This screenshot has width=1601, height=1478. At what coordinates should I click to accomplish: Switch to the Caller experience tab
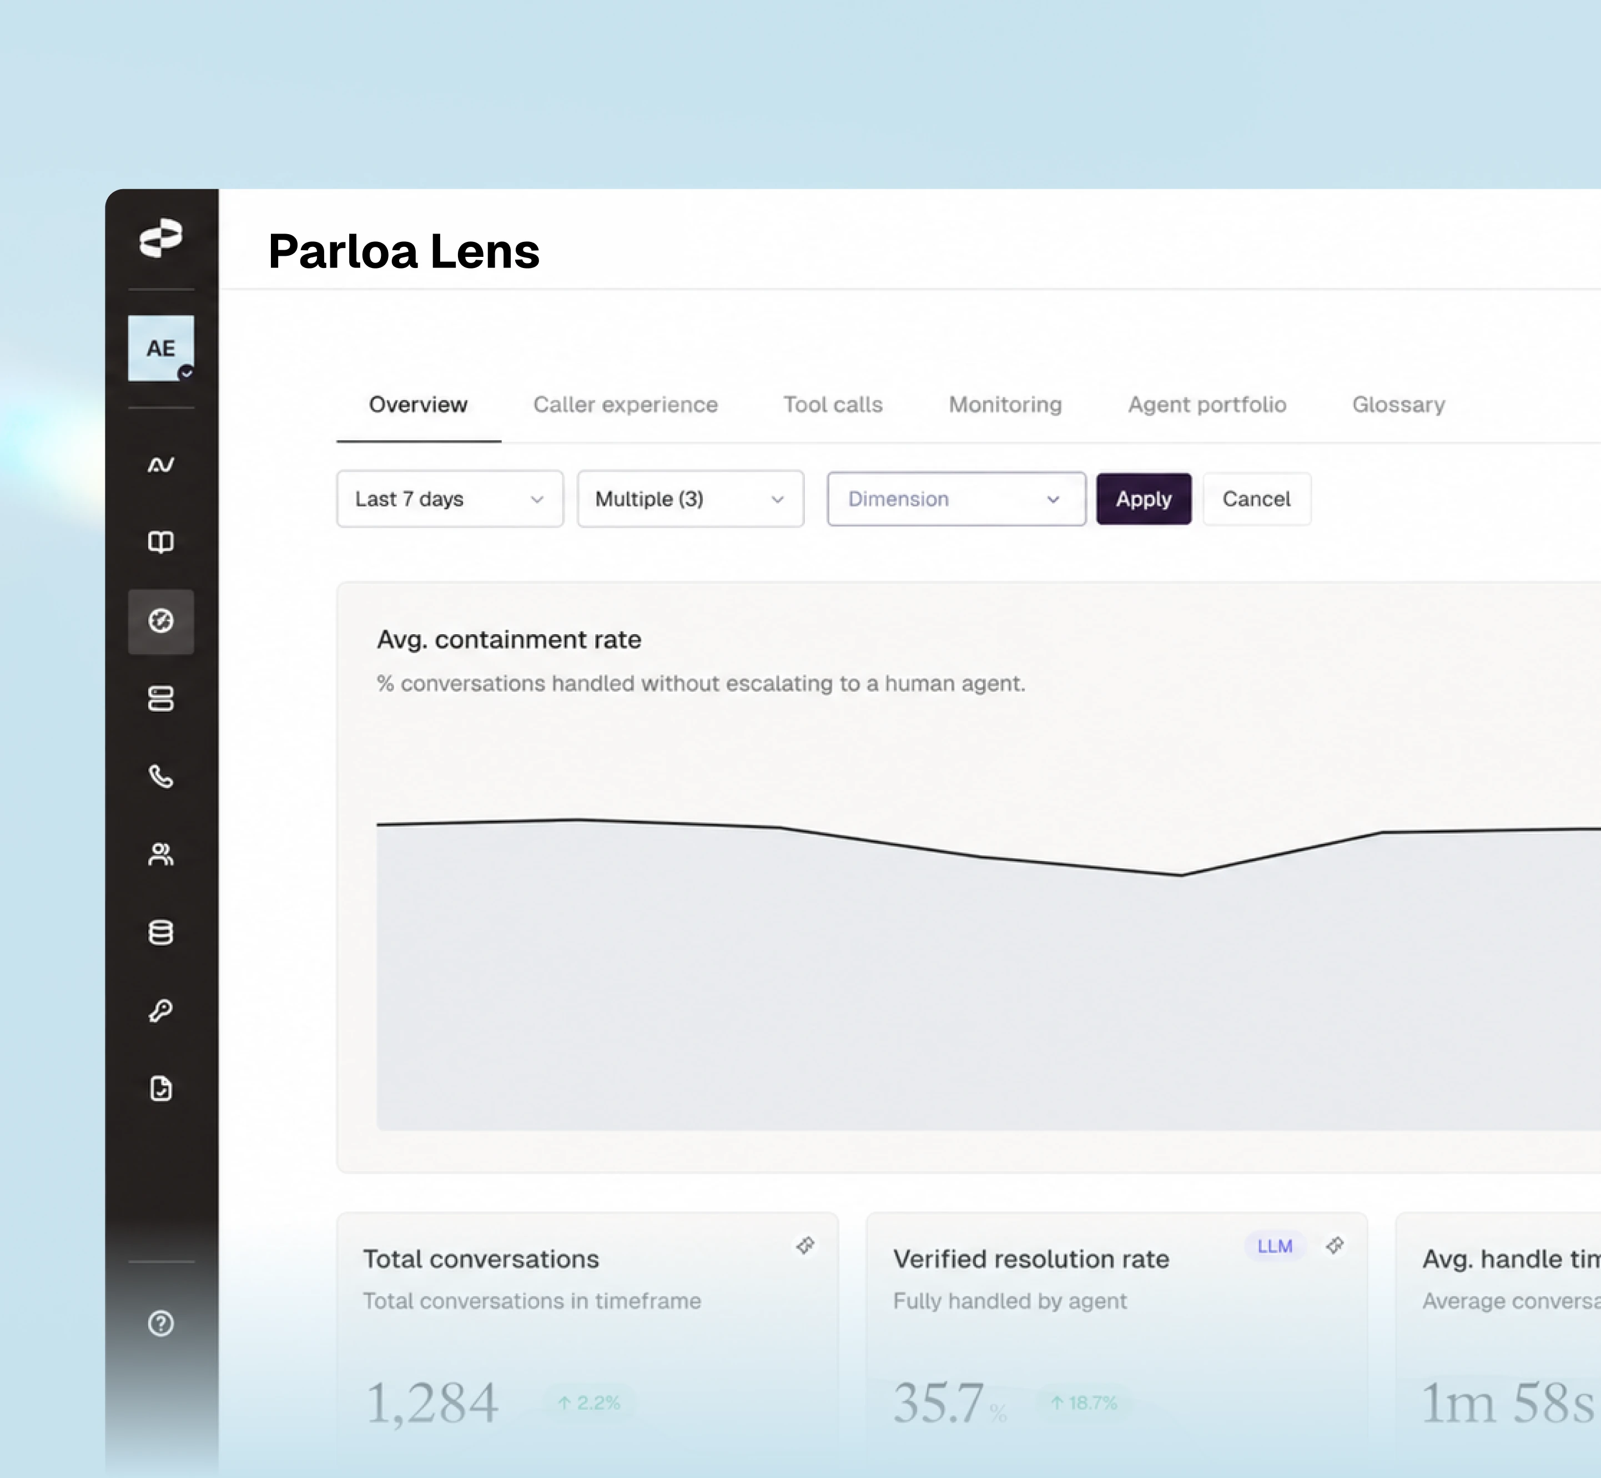pyautogui.click(x=626, y=404)
